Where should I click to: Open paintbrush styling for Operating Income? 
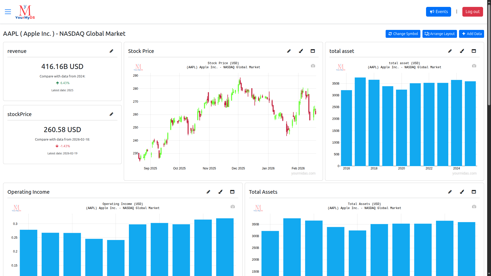[220, 192]
